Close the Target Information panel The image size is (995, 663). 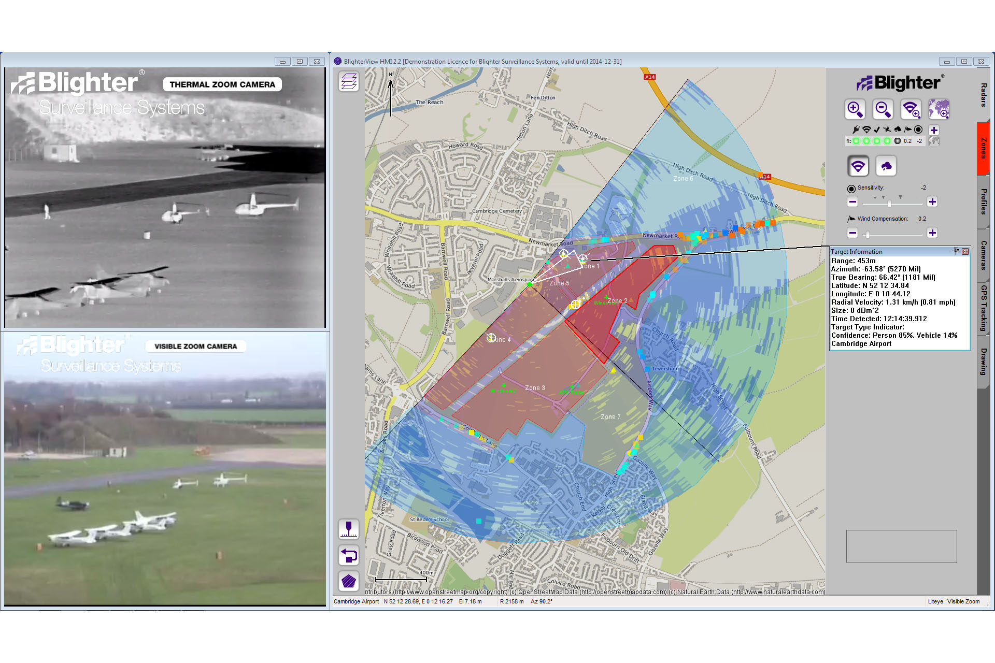pos(965,251)
